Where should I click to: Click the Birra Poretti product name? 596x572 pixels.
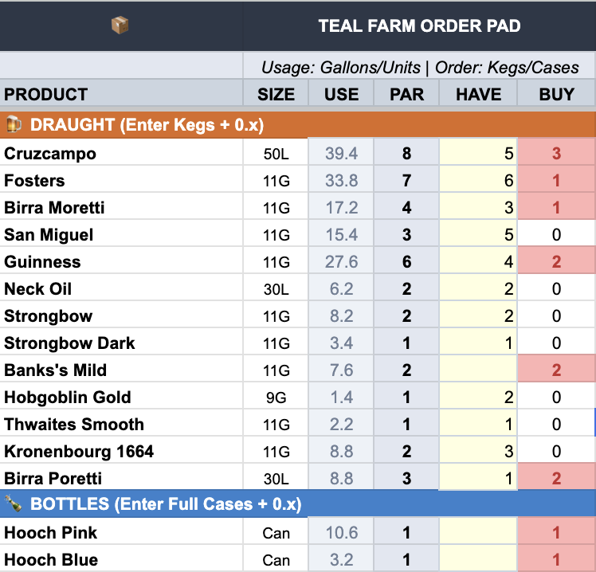(x=53, y=479)
